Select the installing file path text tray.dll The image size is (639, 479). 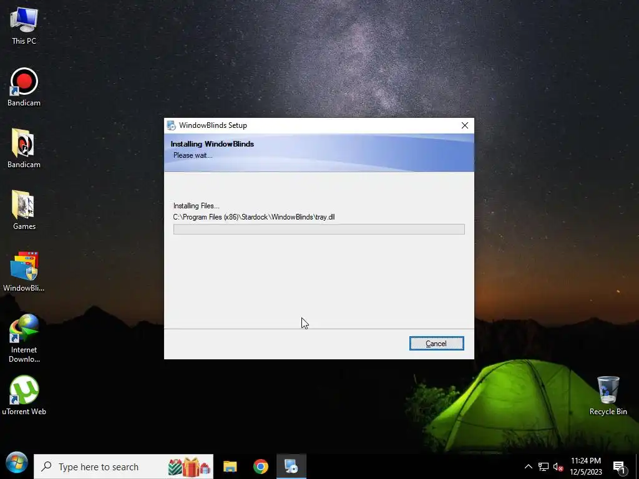pyautogui.click(x=254, y=217)
